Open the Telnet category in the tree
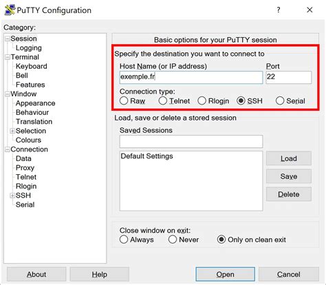The image size is (326, 285). 26,177
